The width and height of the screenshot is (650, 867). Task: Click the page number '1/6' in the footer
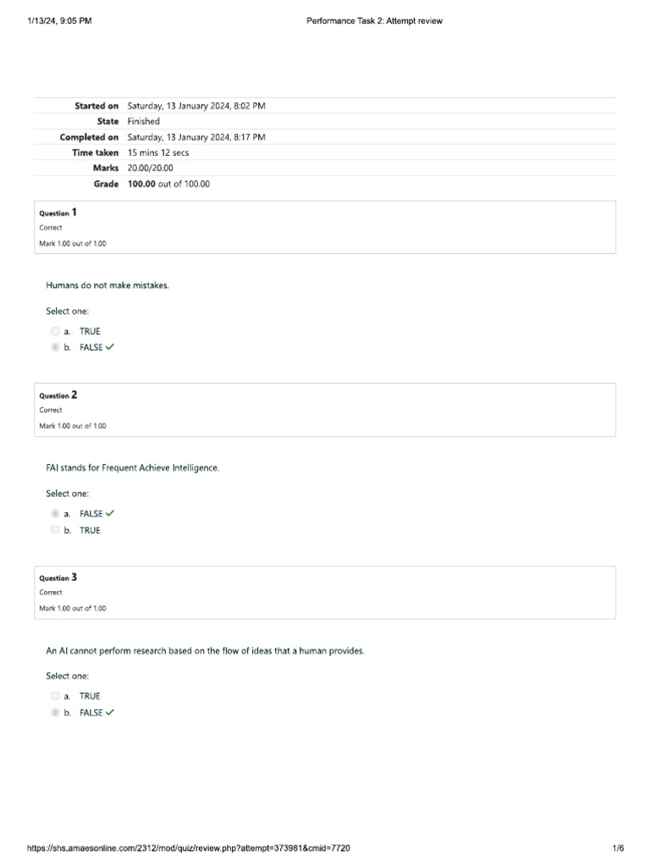click(x=618, y=848)
